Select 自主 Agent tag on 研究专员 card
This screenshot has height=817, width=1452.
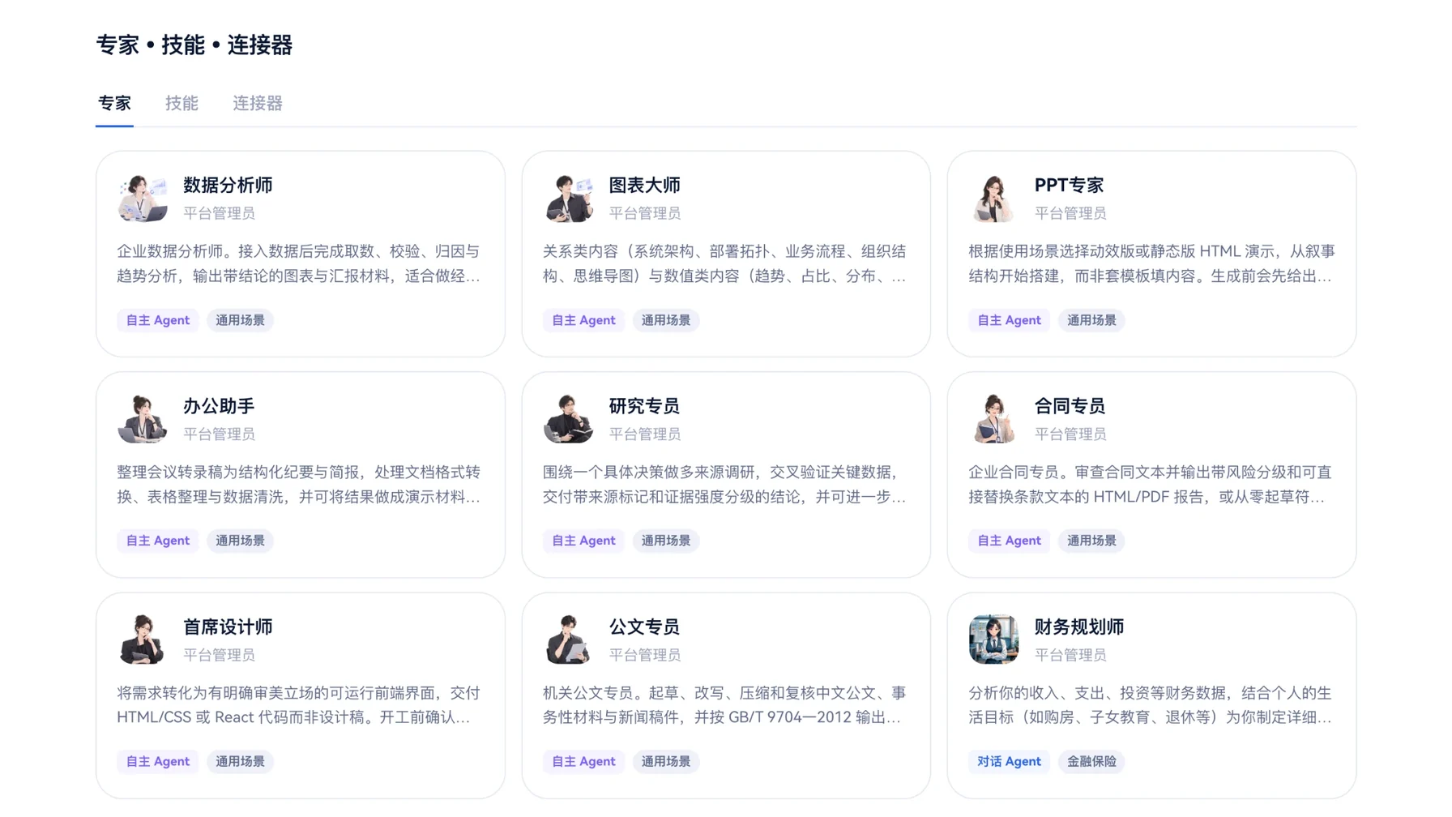(x=583, y=541)
